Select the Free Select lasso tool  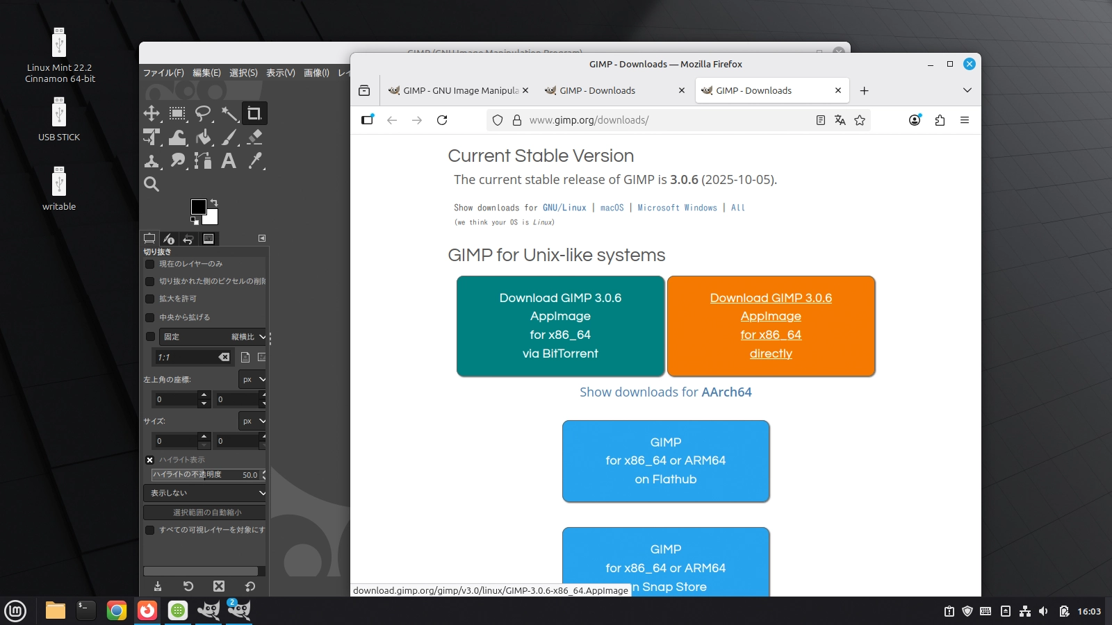pos(203,113)
